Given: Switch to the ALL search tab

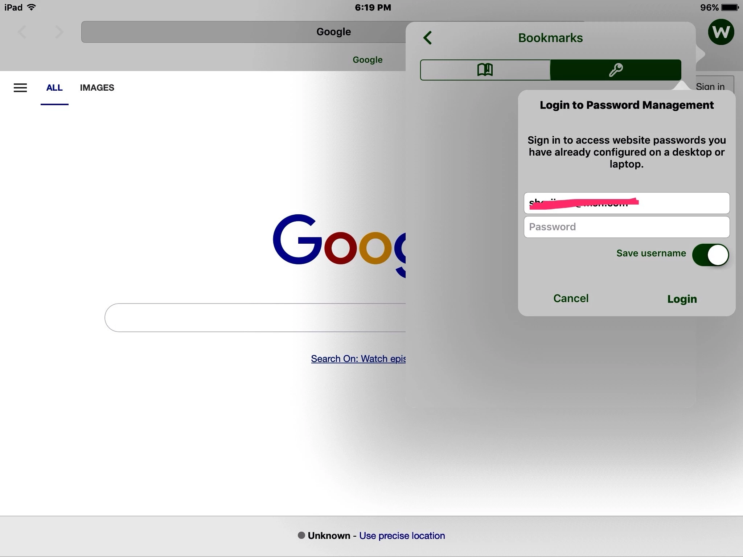Looking at the screenshot, I should click(x=54, y=88).
